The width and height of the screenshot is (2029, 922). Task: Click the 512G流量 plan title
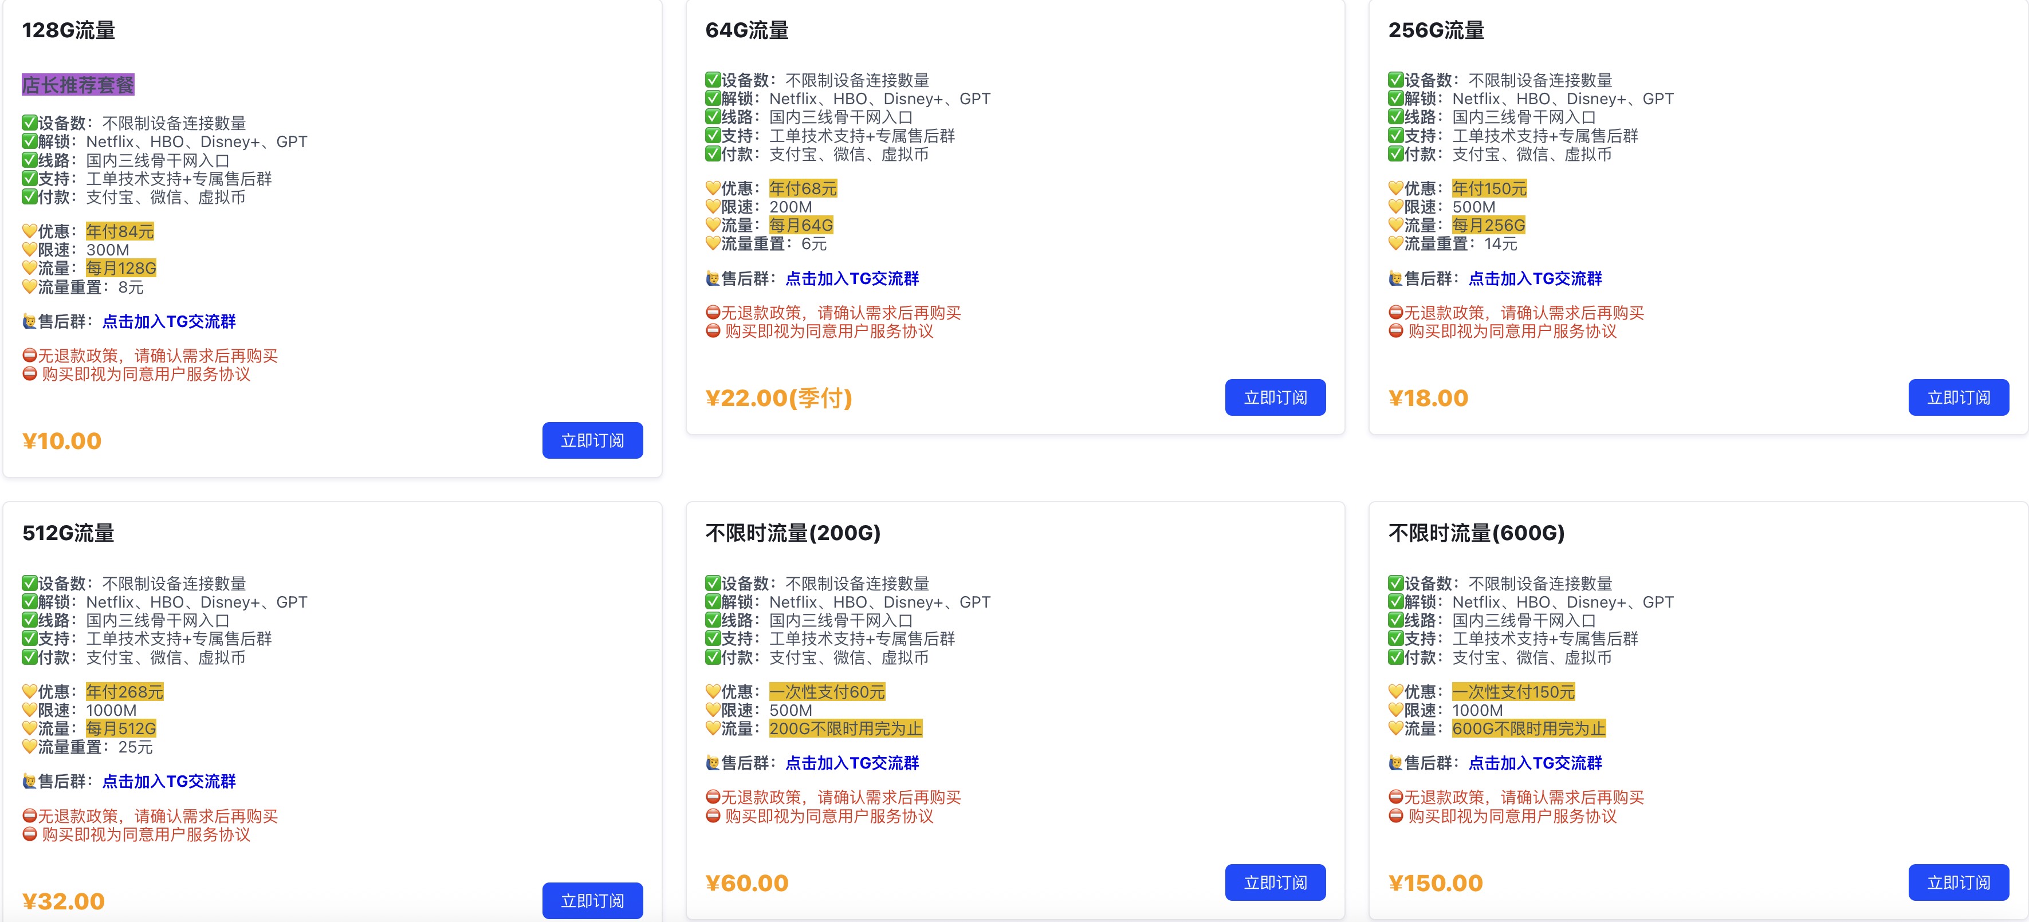(69, 533)
